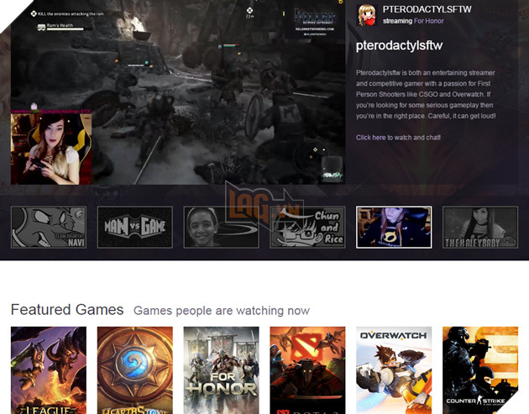Select the Man vs Game stream thumbnail
This screenshot has width=529, height=414.
click(x=135, y=228)
